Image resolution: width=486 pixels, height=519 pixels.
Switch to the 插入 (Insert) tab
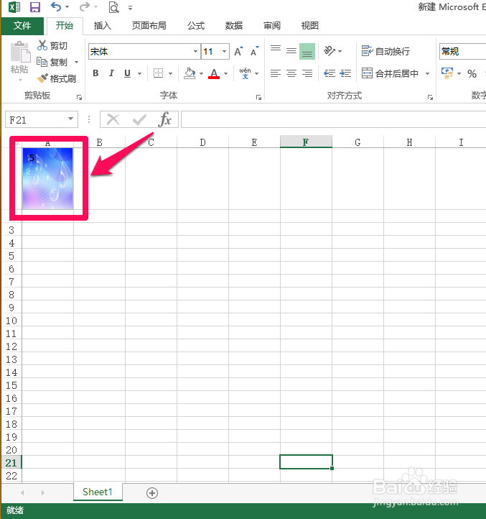click(102, 25)
